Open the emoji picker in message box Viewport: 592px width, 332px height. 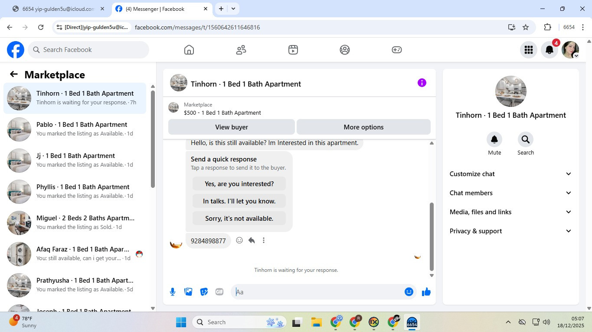click(x=409, y=292)
